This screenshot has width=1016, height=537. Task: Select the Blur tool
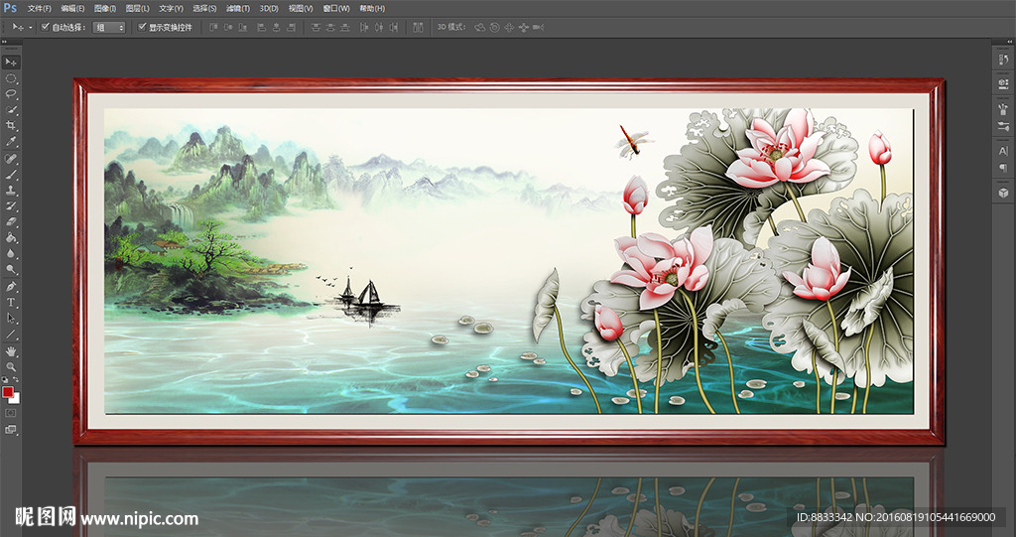11,253
